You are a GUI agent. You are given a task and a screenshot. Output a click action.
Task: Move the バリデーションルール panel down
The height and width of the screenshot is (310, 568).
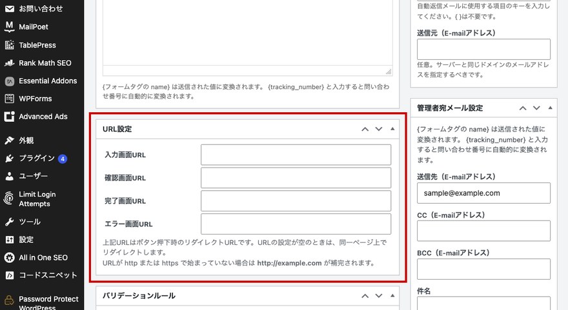pyautogui.click(x=378, y=296)
